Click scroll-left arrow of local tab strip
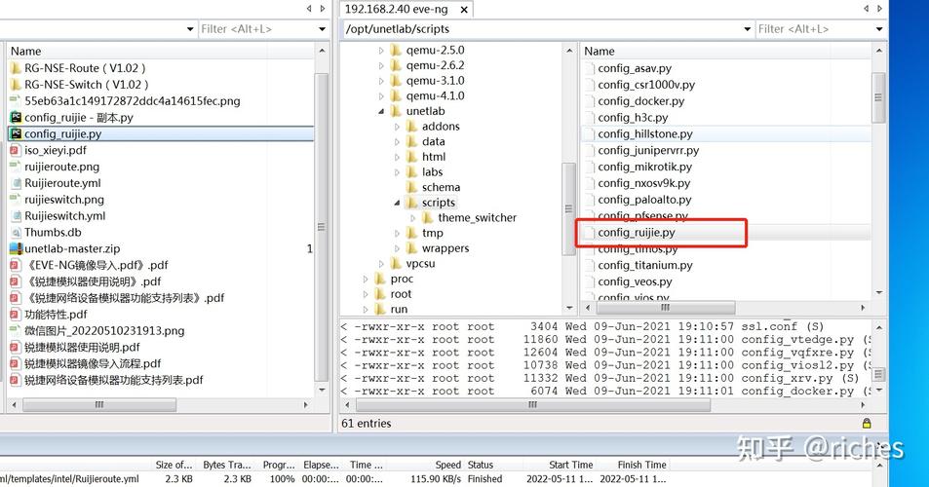Image resolution: width=929 pixels, height=487 pixels. [309, 9]
